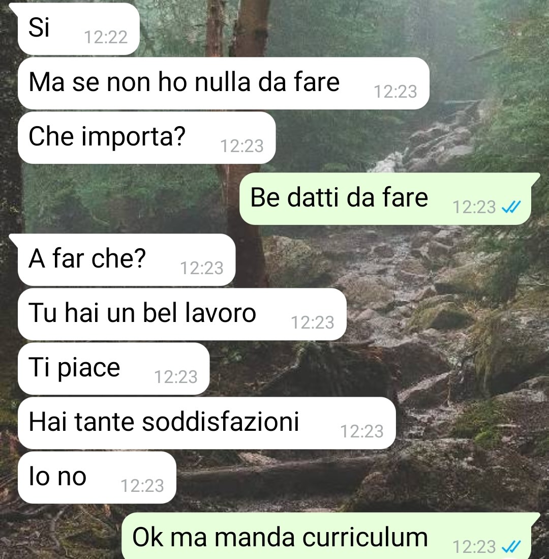The height and width of the screenshot is (559, 549).
Task: Click the timestamp beside 'Io no'
Action: pos(142,486)
